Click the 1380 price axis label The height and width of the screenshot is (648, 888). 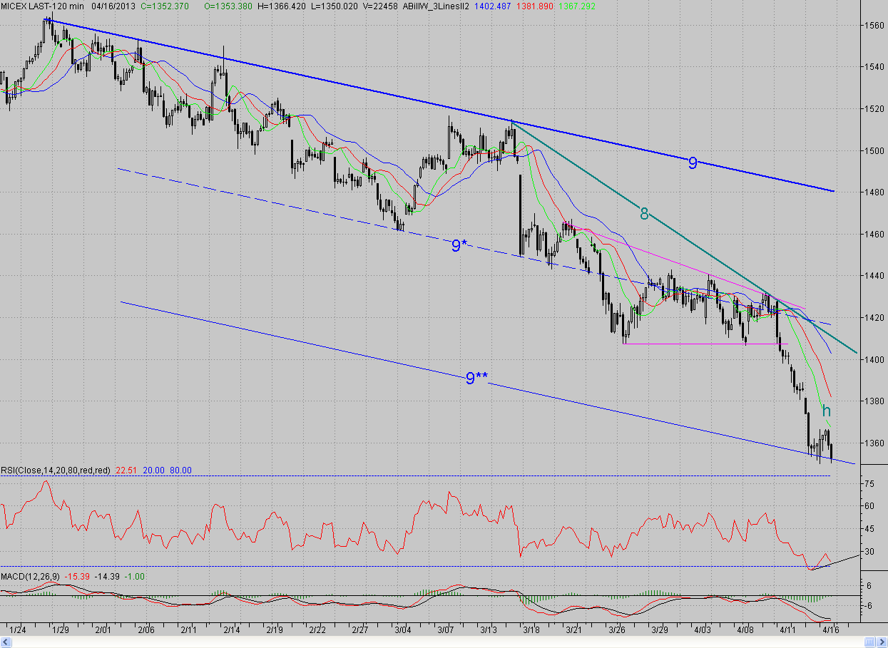tap(875, 401)
